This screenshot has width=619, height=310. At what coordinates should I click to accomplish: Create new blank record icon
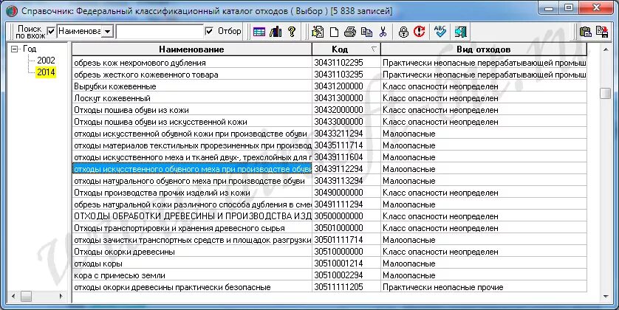[x=334, y=32]
